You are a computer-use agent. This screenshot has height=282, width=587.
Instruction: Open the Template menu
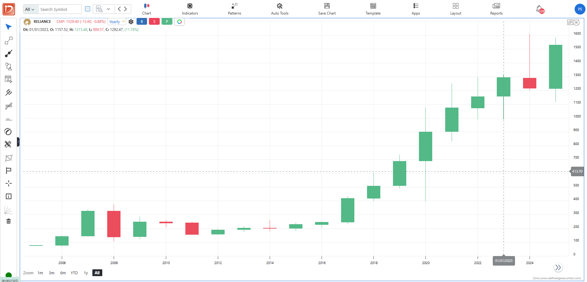click(373, 9)
